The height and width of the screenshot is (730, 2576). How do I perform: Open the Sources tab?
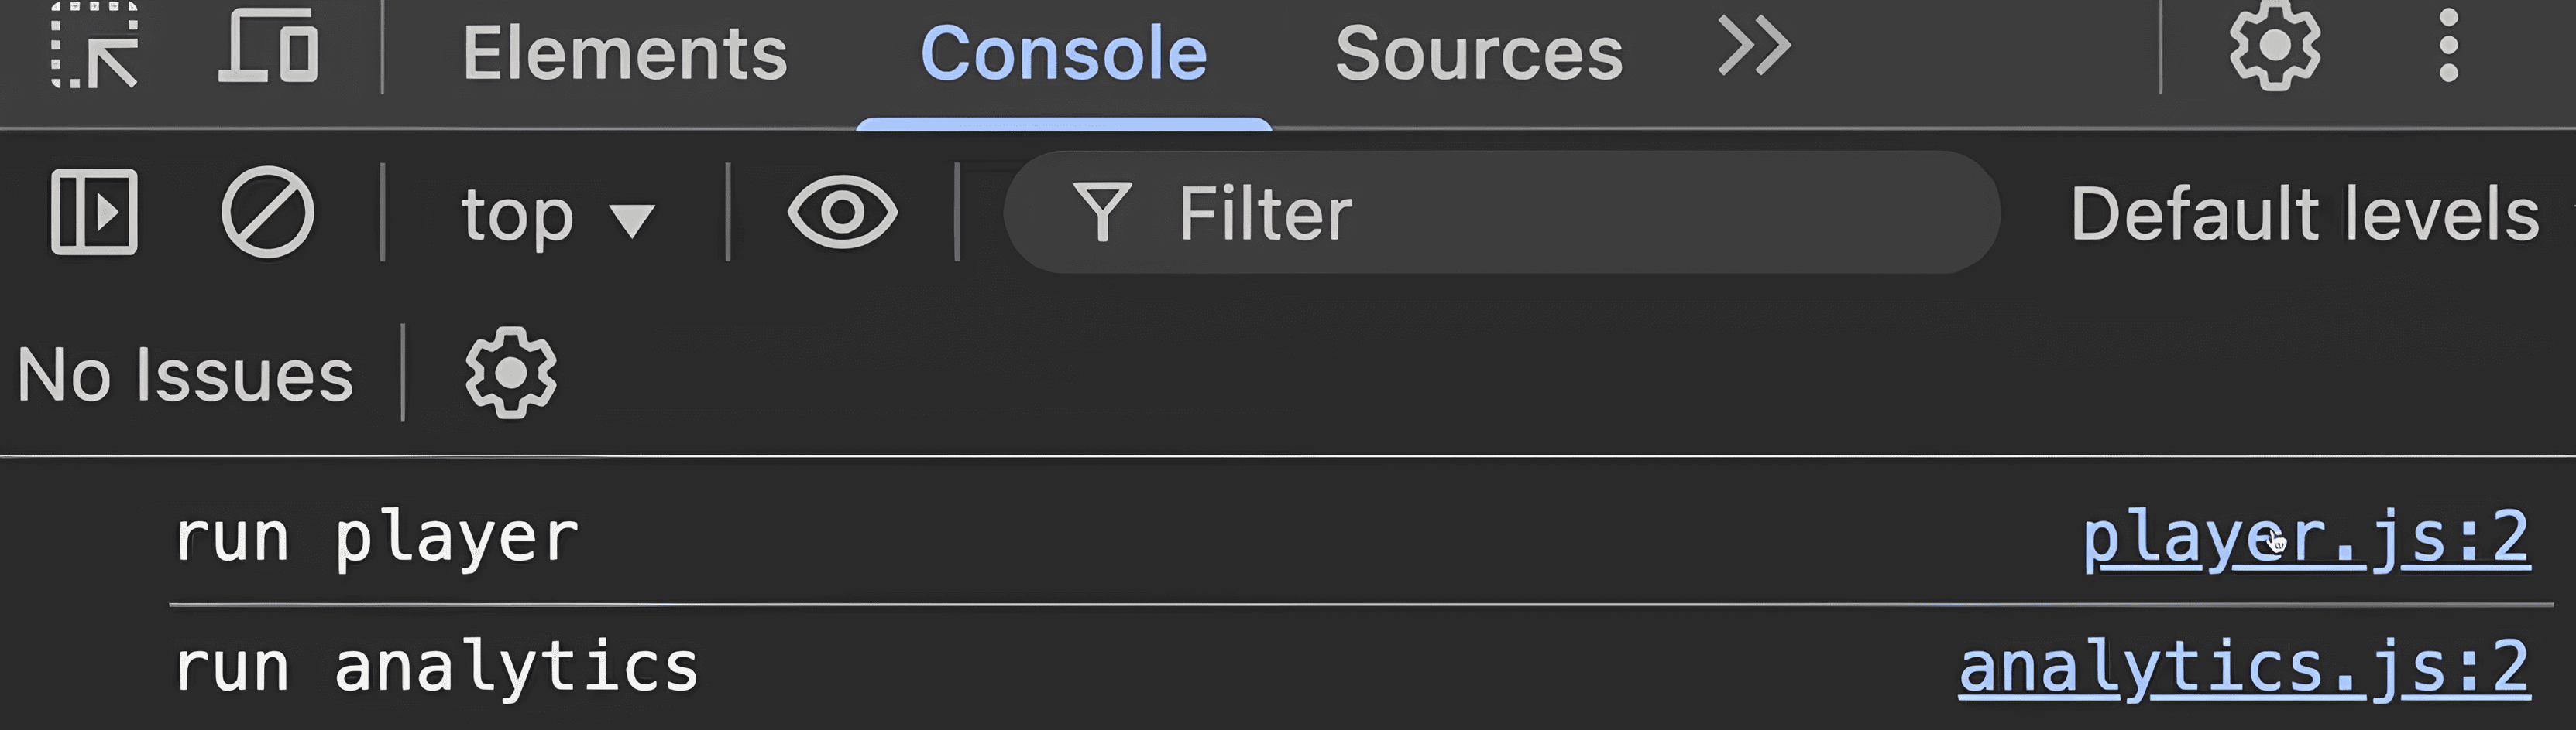pyautogui.click(x=1478, y=53)
